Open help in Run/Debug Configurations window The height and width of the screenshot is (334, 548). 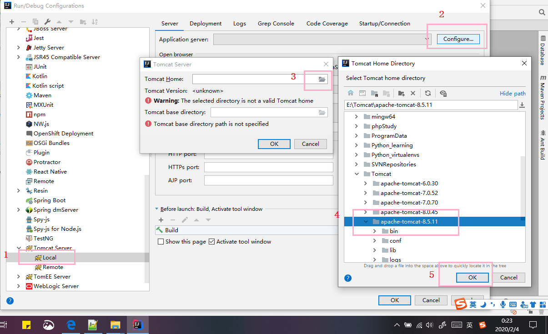tap(10, 300)
